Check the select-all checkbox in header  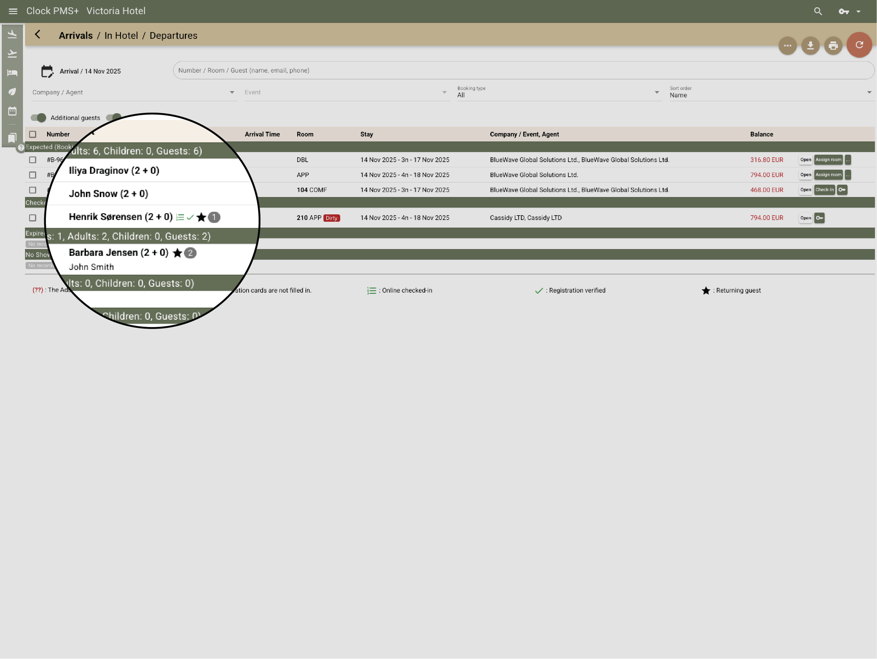32,134
